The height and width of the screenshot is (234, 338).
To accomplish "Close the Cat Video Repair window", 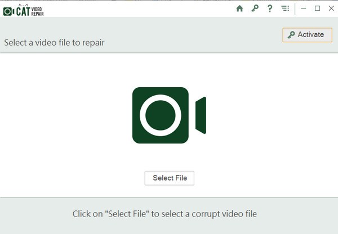I will coord(331,8).
